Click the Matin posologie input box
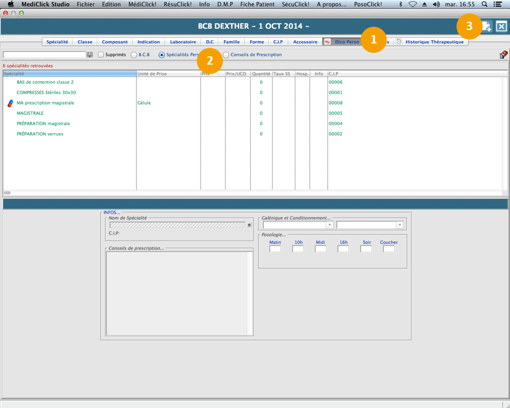510x408 pixels. point(275,249)
